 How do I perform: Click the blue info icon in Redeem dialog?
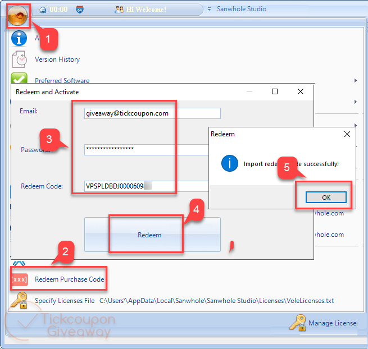tap(230, 163)
